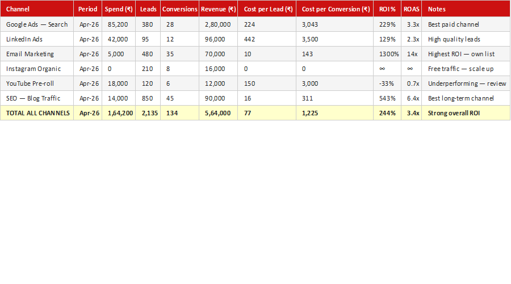The image size is (511, 284).
Task: Click the Spend (₹) header
Action: click(119, 9)
